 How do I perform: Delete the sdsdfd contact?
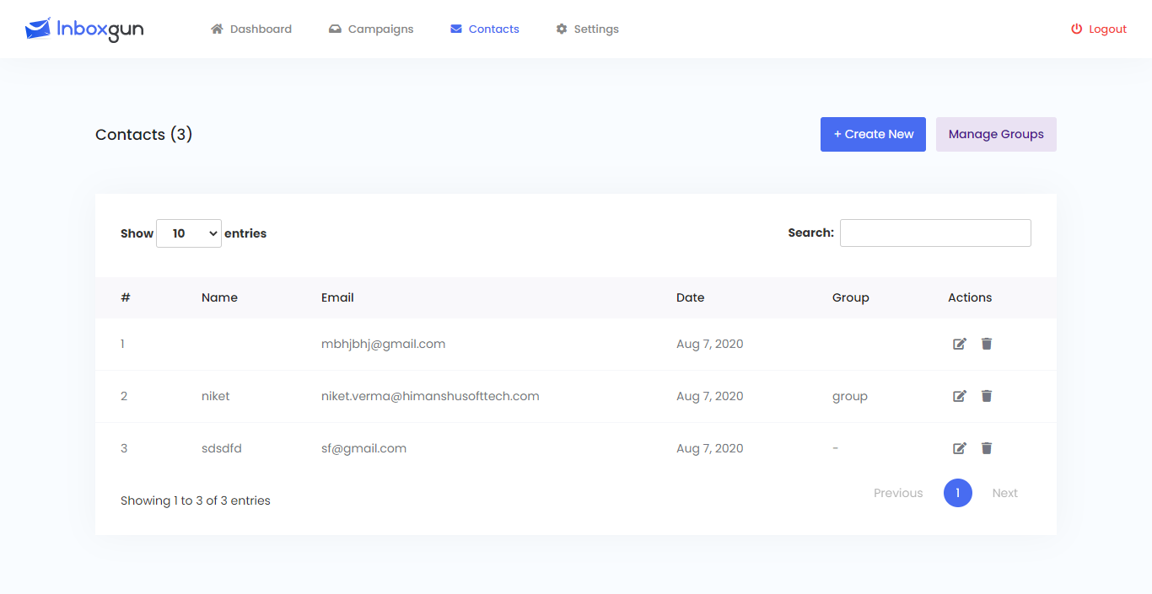tap(987, 448)
